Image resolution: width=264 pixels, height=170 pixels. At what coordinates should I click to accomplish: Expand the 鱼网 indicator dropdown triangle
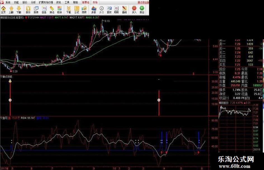point(1,118)
